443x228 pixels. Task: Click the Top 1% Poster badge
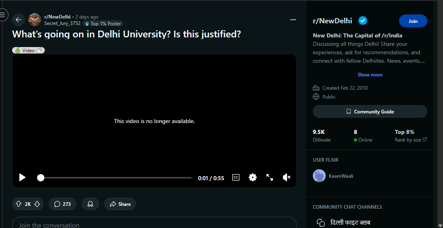pos(103,24)
